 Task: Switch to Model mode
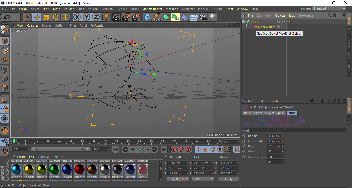[x=5, y=41]
